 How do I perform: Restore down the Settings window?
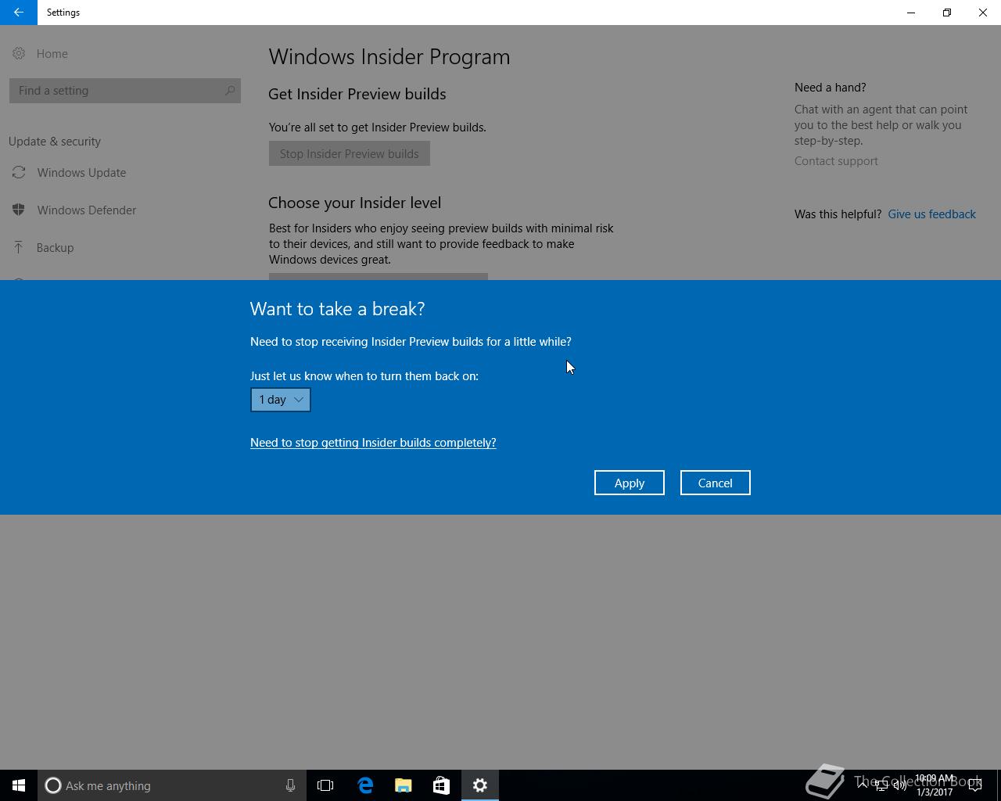947,13
